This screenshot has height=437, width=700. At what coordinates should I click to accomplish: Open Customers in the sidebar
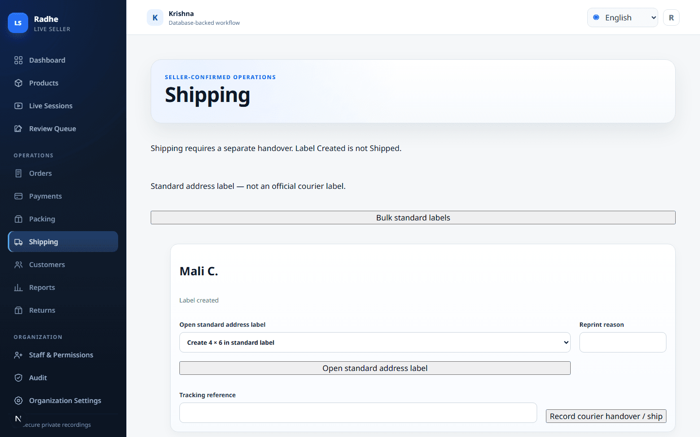pos(63,265)
